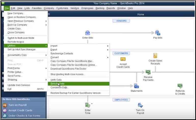Select Printer Setup entry
Viewport: 196px width, 120px height.
click(26, 72)
